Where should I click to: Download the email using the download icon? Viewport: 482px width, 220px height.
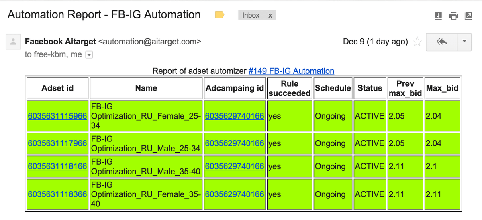click(438, 16)
